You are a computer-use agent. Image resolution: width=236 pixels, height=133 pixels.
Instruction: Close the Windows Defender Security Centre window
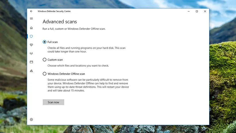click(x=205, y=11)
